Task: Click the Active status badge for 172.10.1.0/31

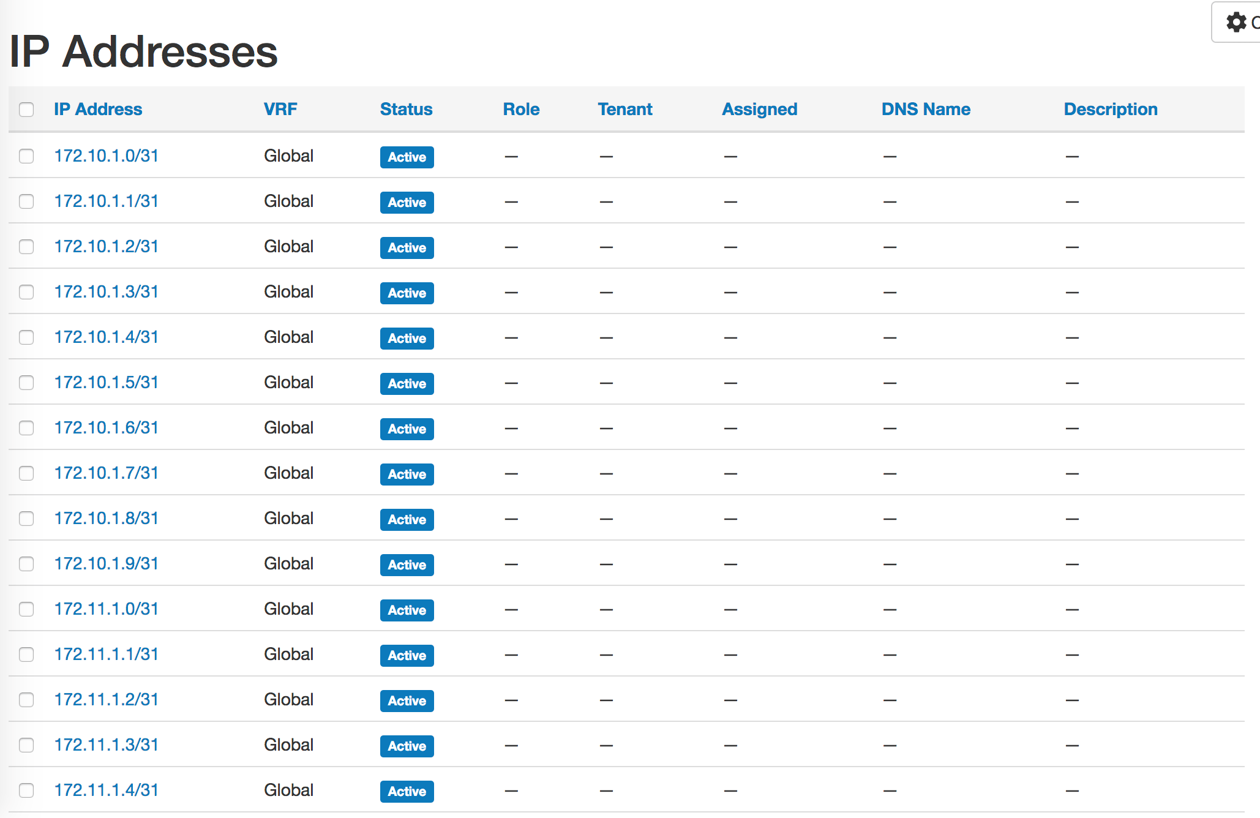Action: [x=407, y=157]
